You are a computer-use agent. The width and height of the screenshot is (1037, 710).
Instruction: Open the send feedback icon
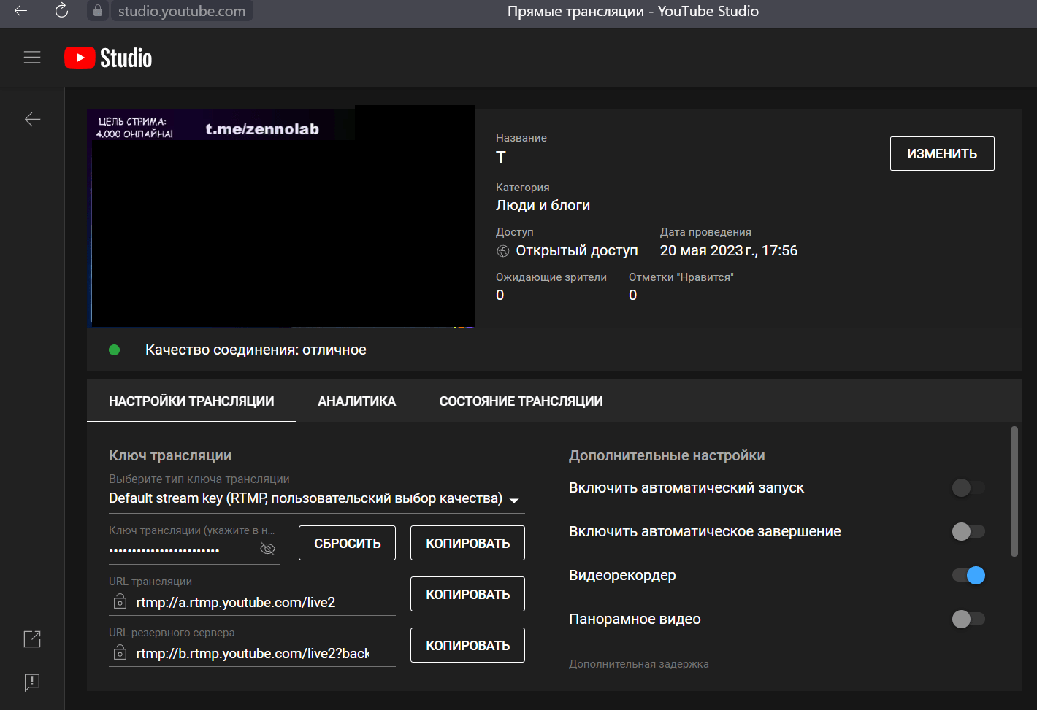[32, 682]
